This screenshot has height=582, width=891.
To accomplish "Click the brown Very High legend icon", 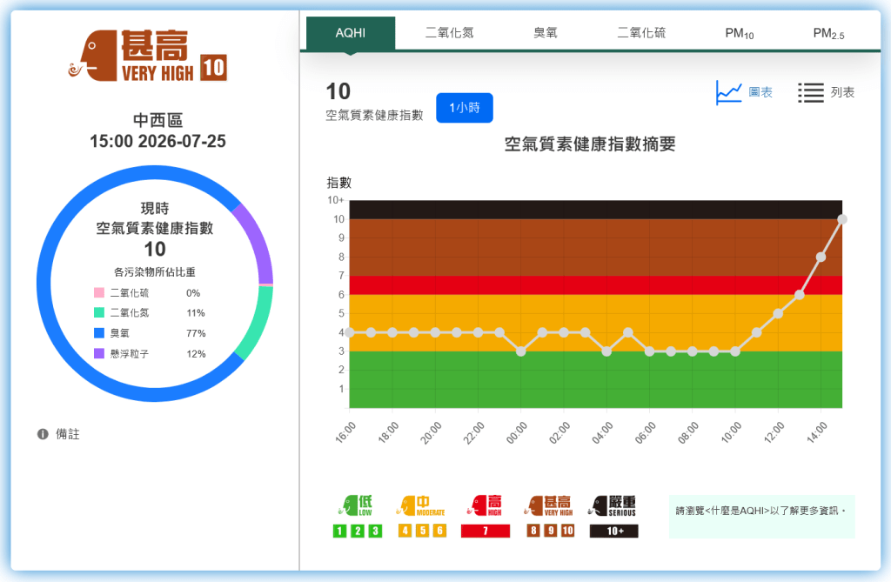I will click(x=548, y=505).
